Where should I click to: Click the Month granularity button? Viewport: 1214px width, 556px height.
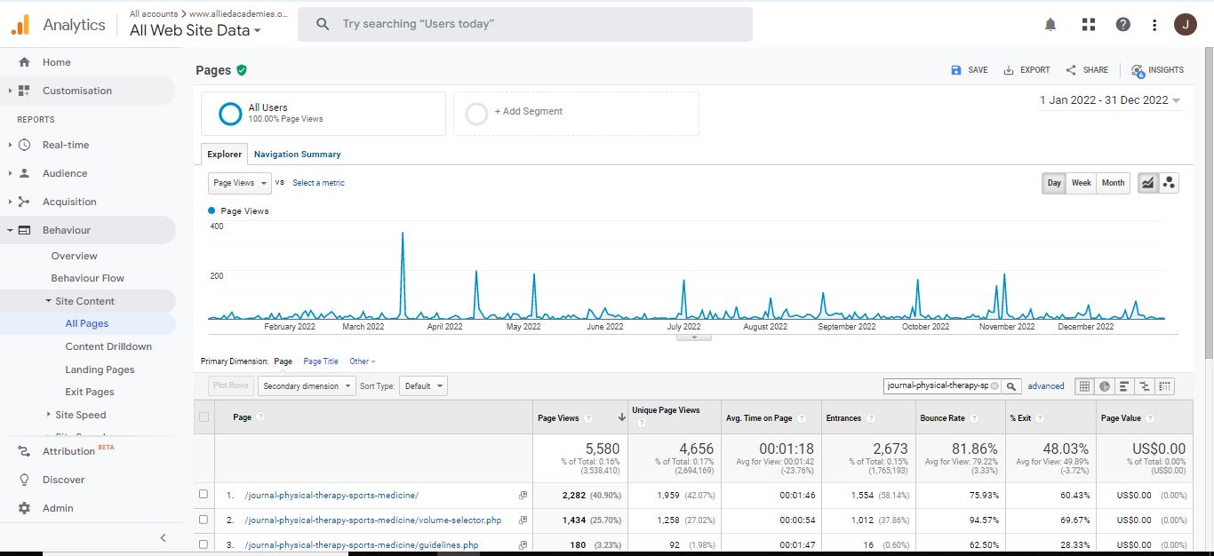coord(1113,183)
